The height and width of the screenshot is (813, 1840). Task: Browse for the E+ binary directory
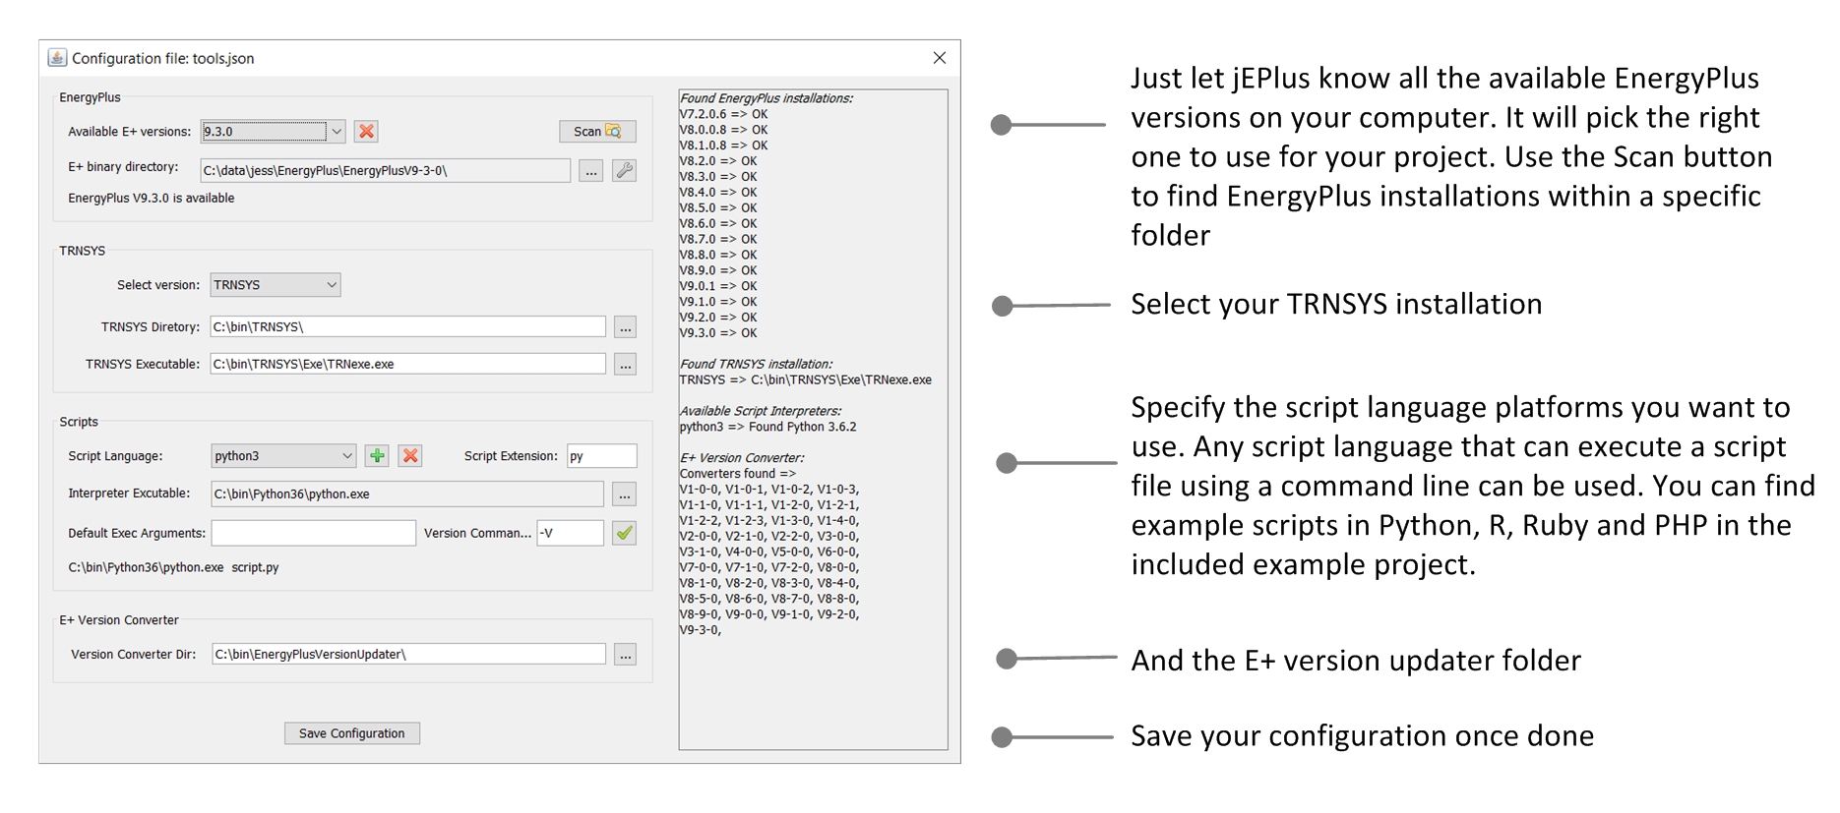click(590, 171)
